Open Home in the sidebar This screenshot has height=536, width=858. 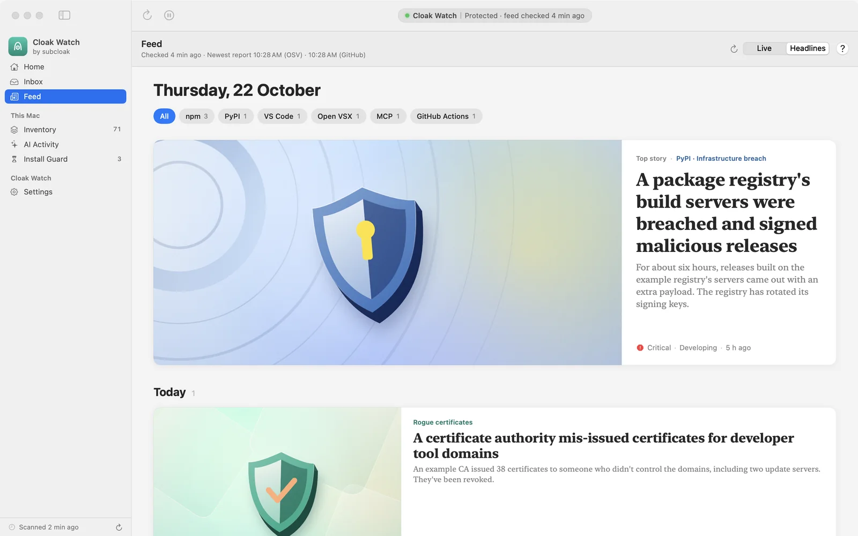coord(65,67)
